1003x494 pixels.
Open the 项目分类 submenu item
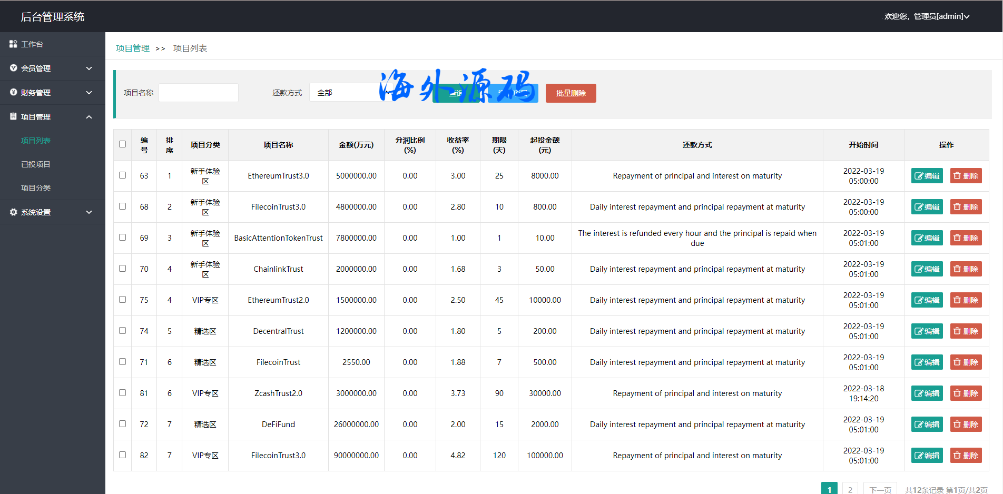[36, 188]
